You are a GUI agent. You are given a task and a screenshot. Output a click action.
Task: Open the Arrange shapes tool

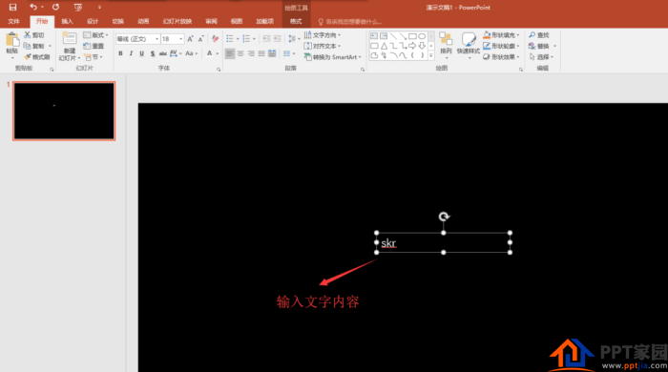446,45
